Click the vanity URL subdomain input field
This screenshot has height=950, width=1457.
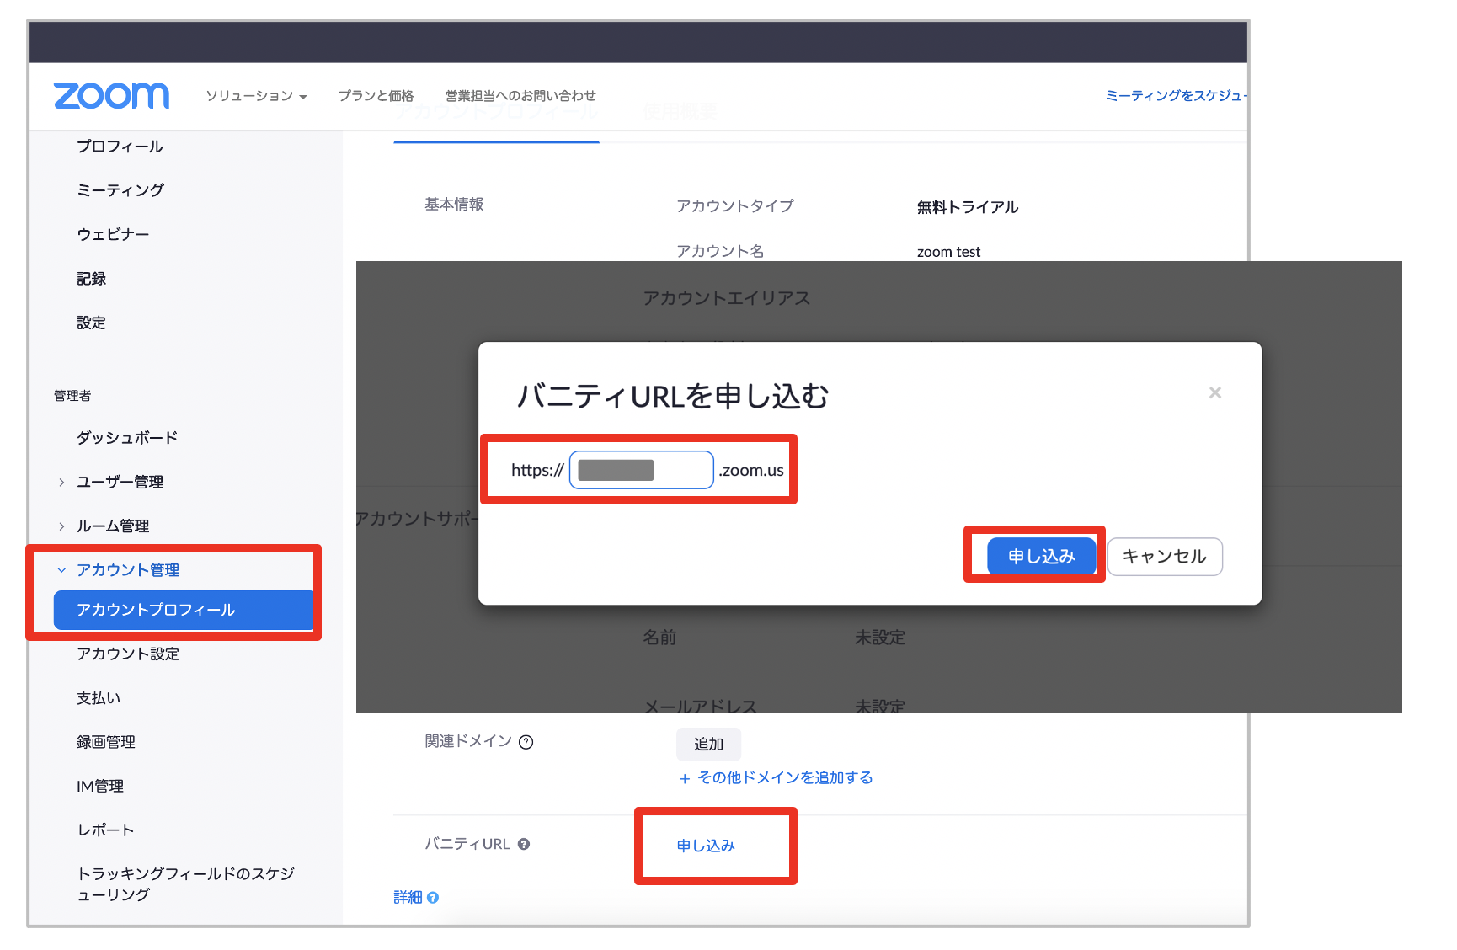pyautogui.click(x=642, y=470)
